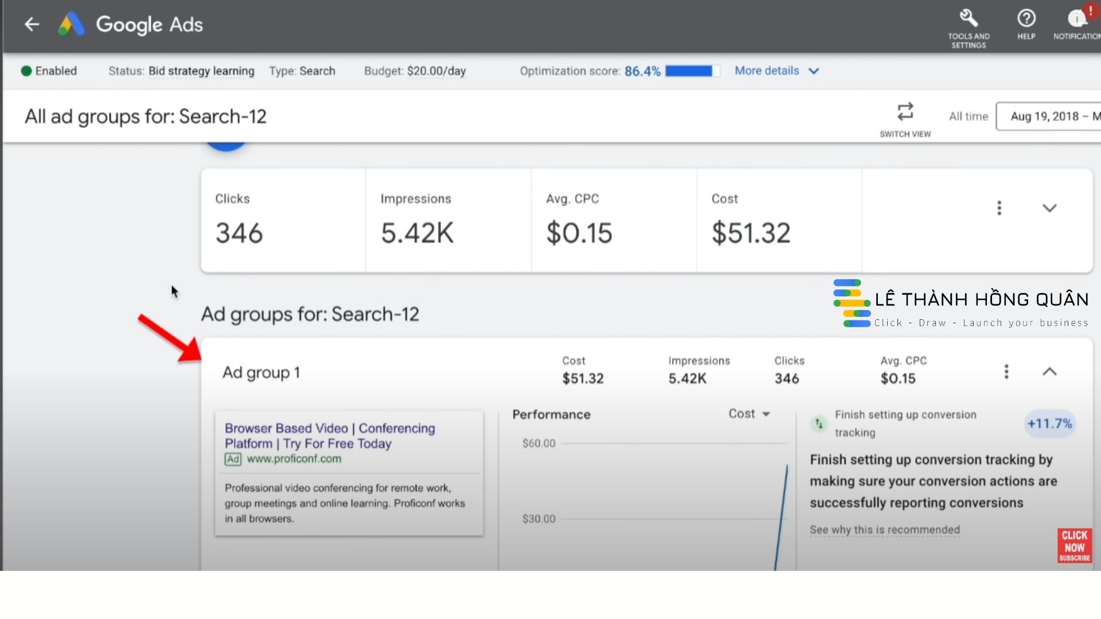
Task: Click the optimization score progress bar
Action: 692,71
